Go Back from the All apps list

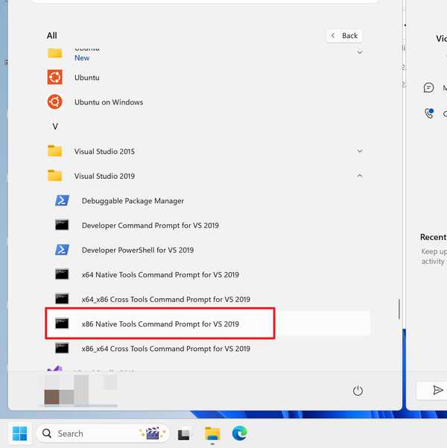(x=344, y=36)
